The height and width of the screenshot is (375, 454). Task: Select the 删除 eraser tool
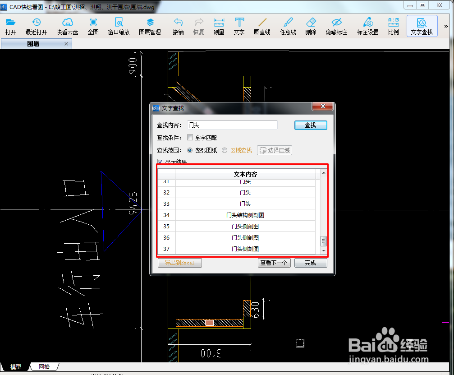[311, 26]
